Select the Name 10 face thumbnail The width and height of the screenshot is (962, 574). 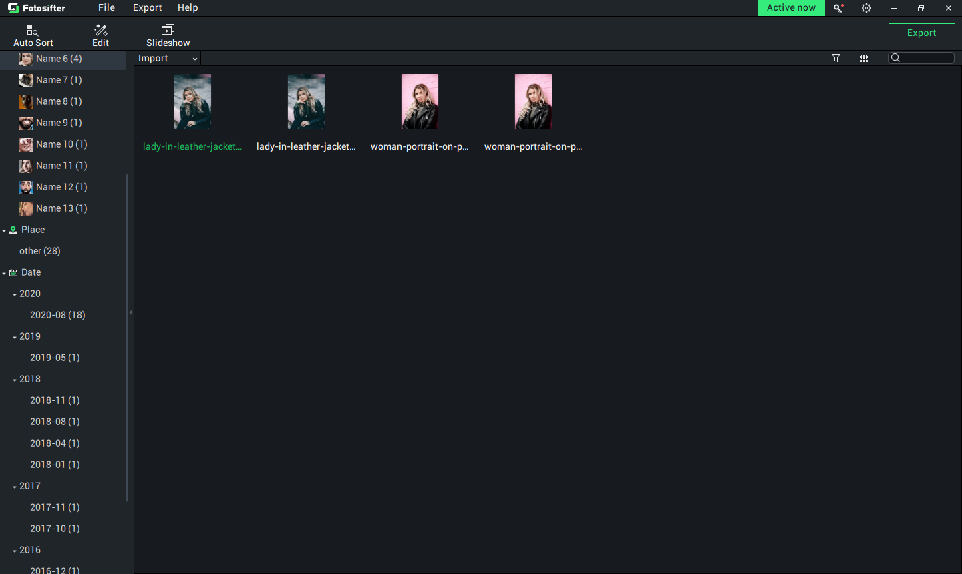[26, 144]
